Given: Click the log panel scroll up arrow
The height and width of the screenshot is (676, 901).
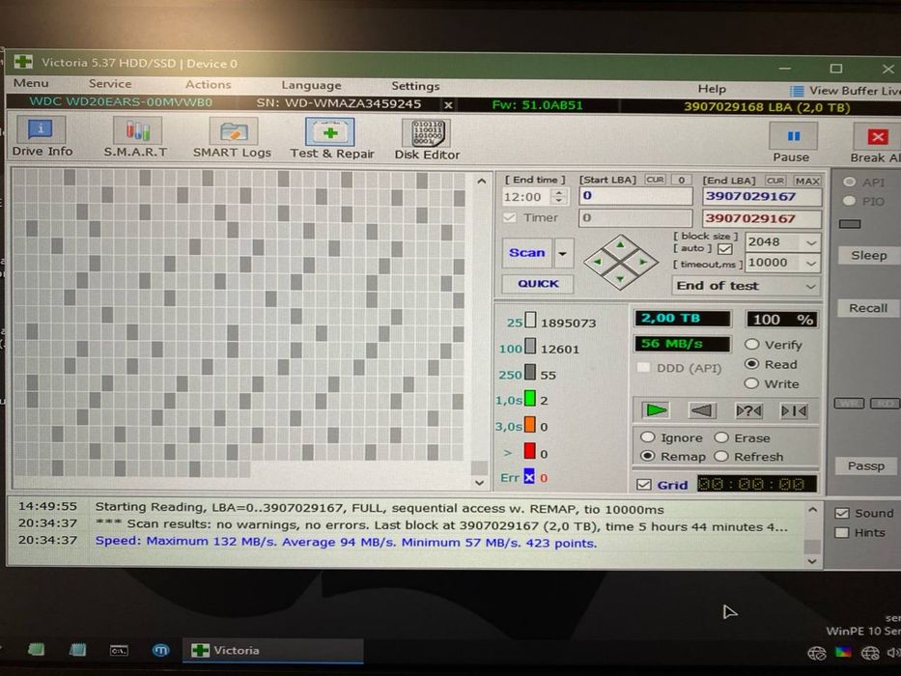Looking at the screenshot, I should (812, 509).
